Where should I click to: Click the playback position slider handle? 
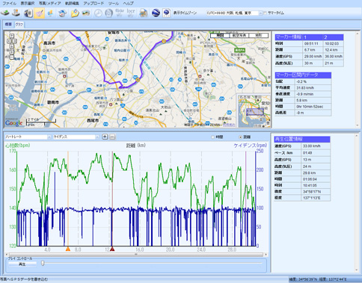[43, 263]
